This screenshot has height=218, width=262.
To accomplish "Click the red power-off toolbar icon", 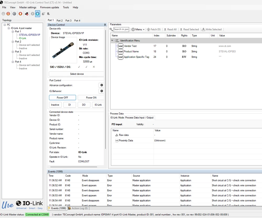I will coord(8,14).
